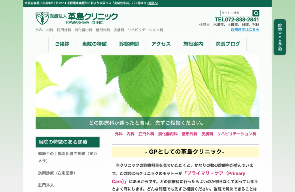Focus the サイト内検索 search field
Viewport: 295px width, 192px height.
(236, 13)
